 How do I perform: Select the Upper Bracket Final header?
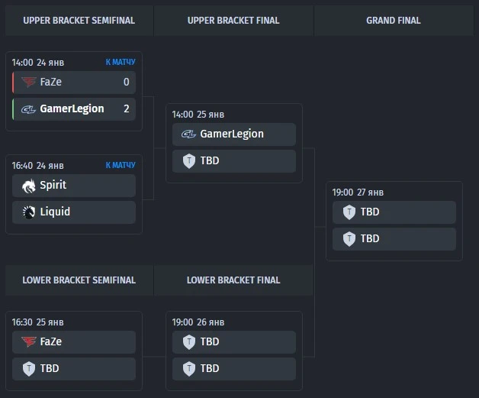coord(233,21)
